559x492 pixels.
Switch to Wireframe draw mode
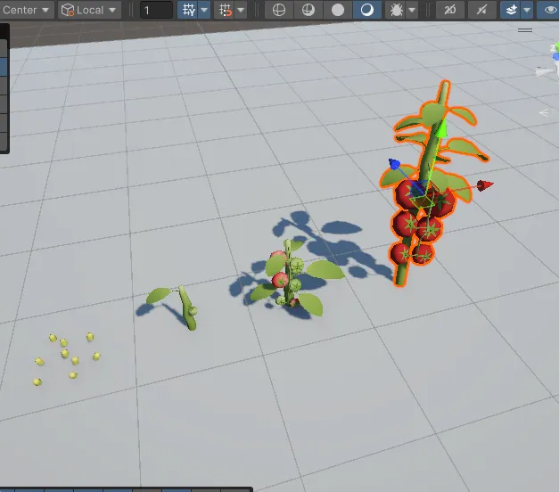[x=279, y=10]
